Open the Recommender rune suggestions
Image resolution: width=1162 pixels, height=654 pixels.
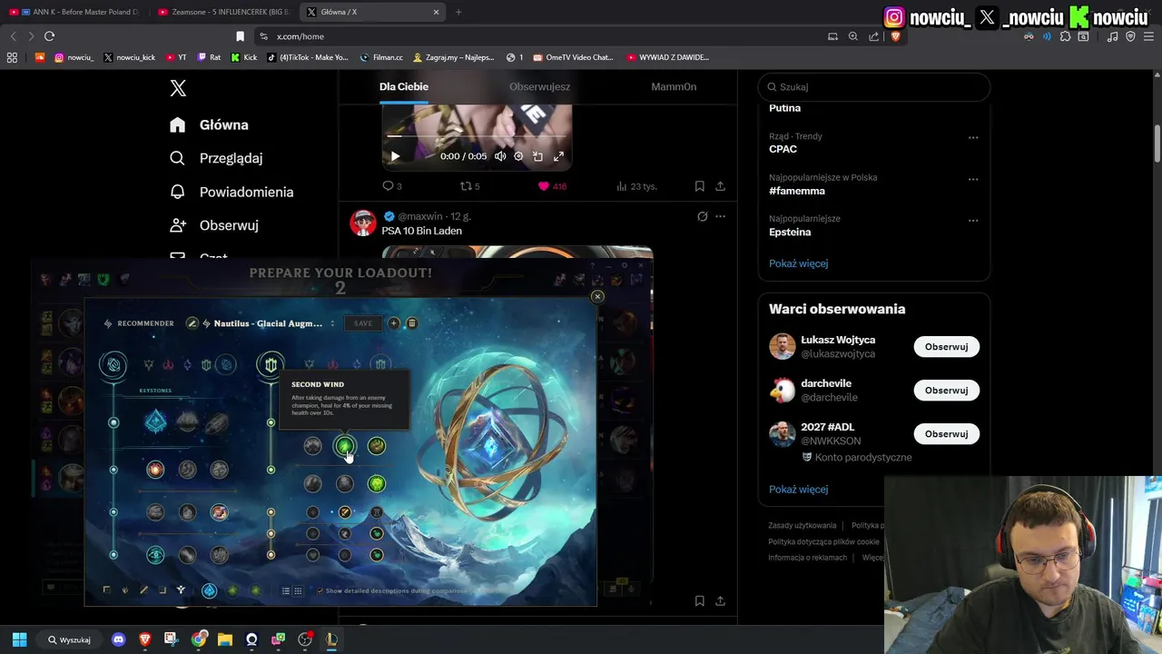[138, 323]
